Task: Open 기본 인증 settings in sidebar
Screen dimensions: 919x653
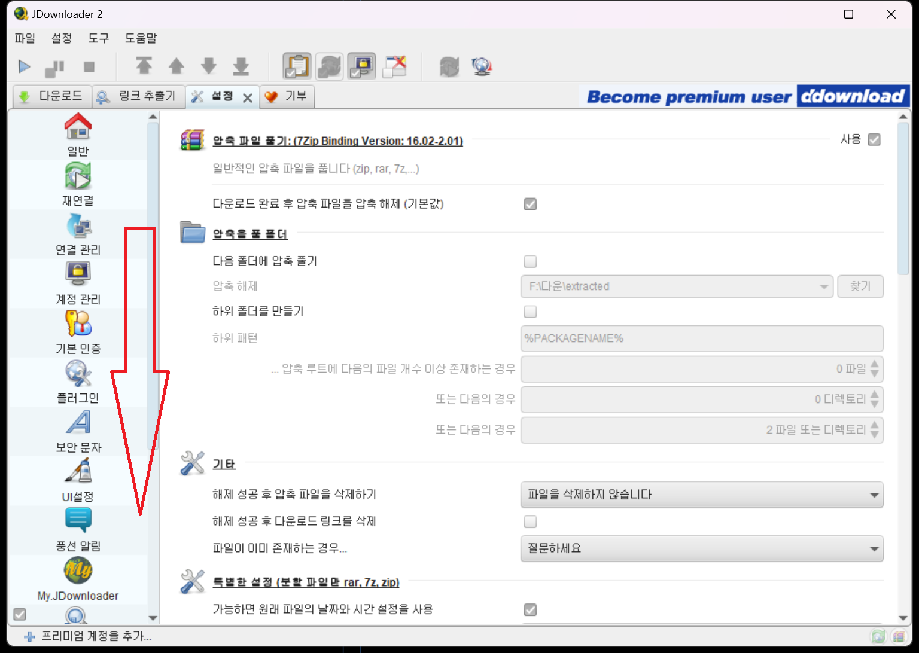Action: pos(78,333)
